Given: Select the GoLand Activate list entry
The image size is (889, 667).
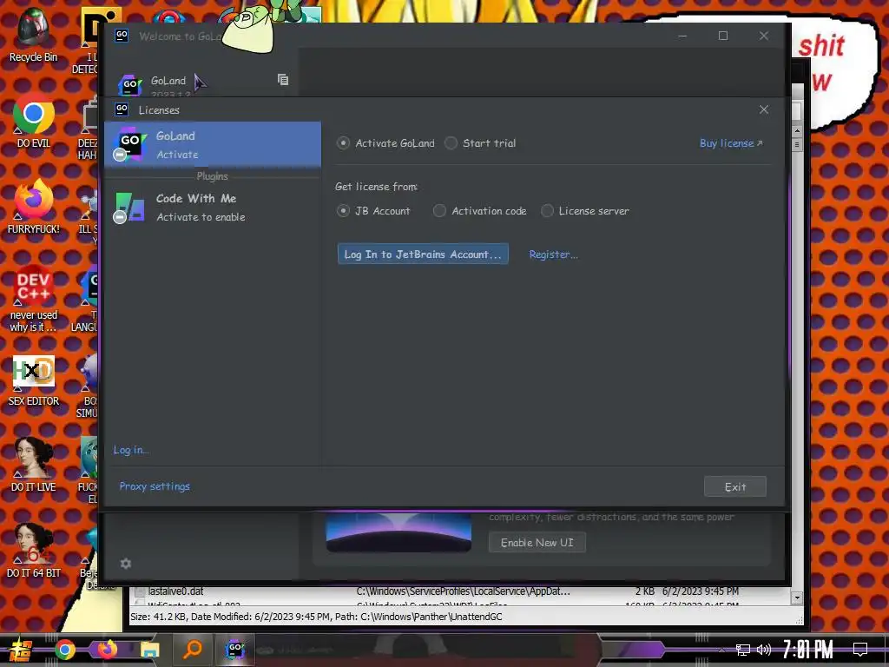Looking at the screenshot, I should (x=213, y=145).
